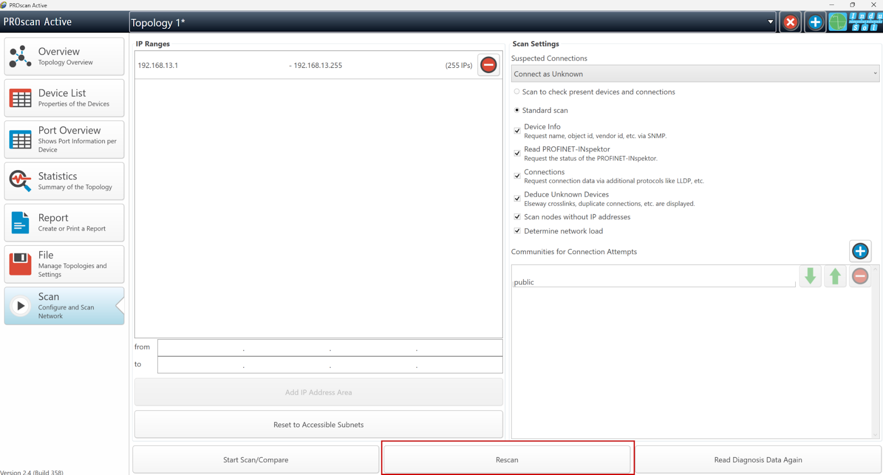The height and width of the screenshot is (475, 883).
Task: Click the 192.168.13.1 start address
Action: tap(158, 65)
